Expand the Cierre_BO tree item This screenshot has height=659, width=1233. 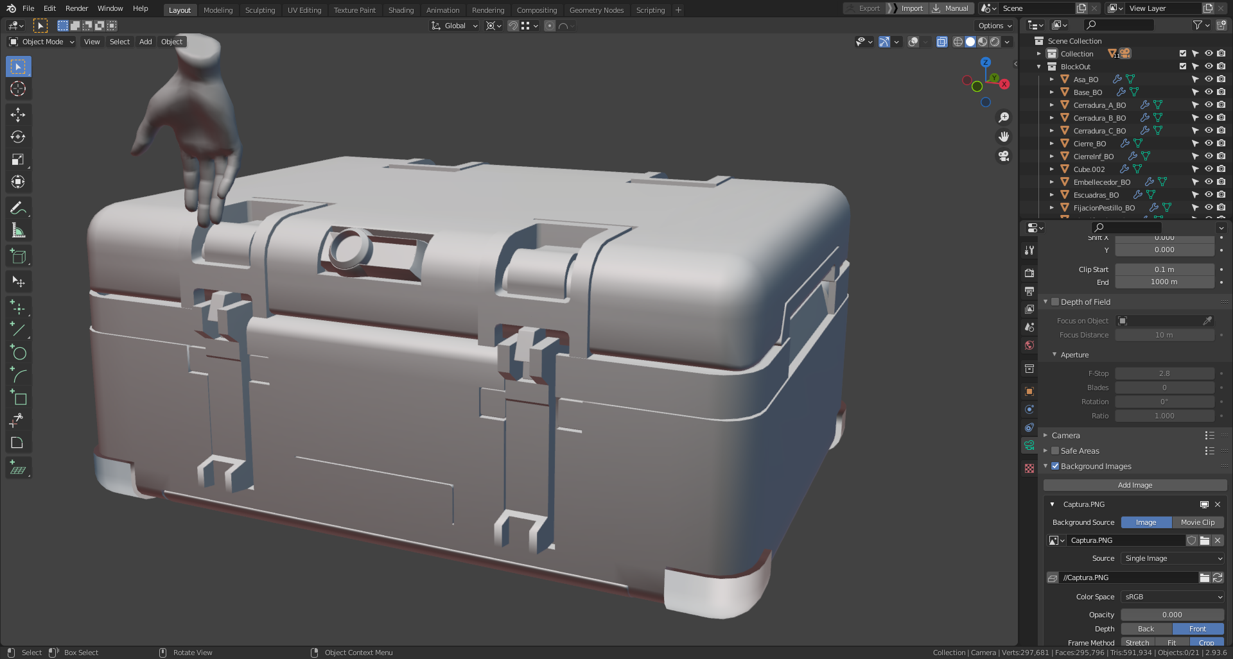pyautogui.click(x=1052, y=144)
